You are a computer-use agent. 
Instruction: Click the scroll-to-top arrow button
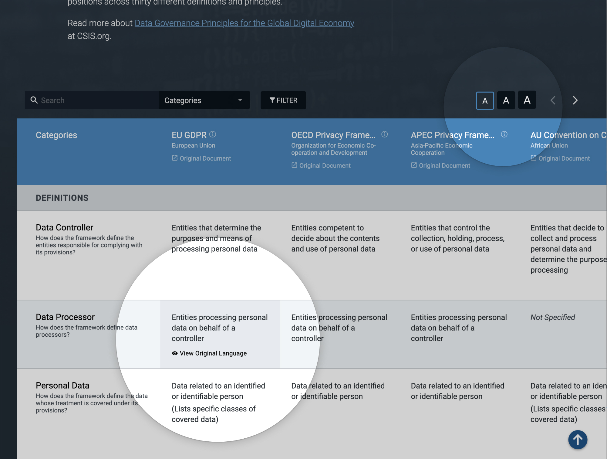tap(578, 440)
